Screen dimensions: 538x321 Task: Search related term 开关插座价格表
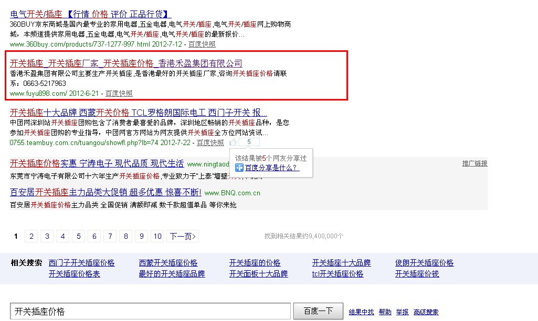tap(75, 274)
